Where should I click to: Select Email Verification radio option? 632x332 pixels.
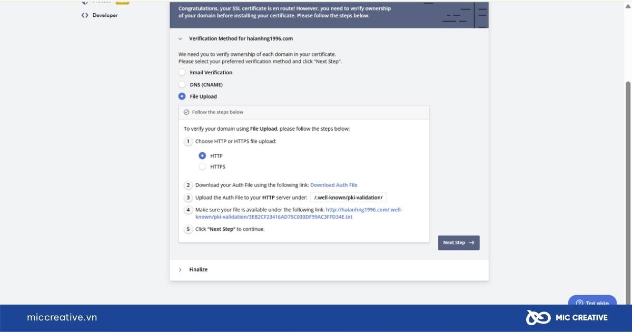click(182, 73)
